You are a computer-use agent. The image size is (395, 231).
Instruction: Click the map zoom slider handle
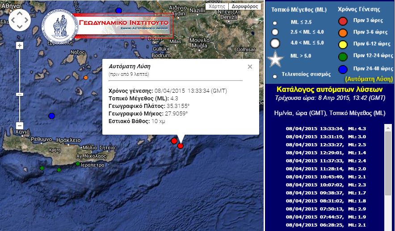point(19,95)
